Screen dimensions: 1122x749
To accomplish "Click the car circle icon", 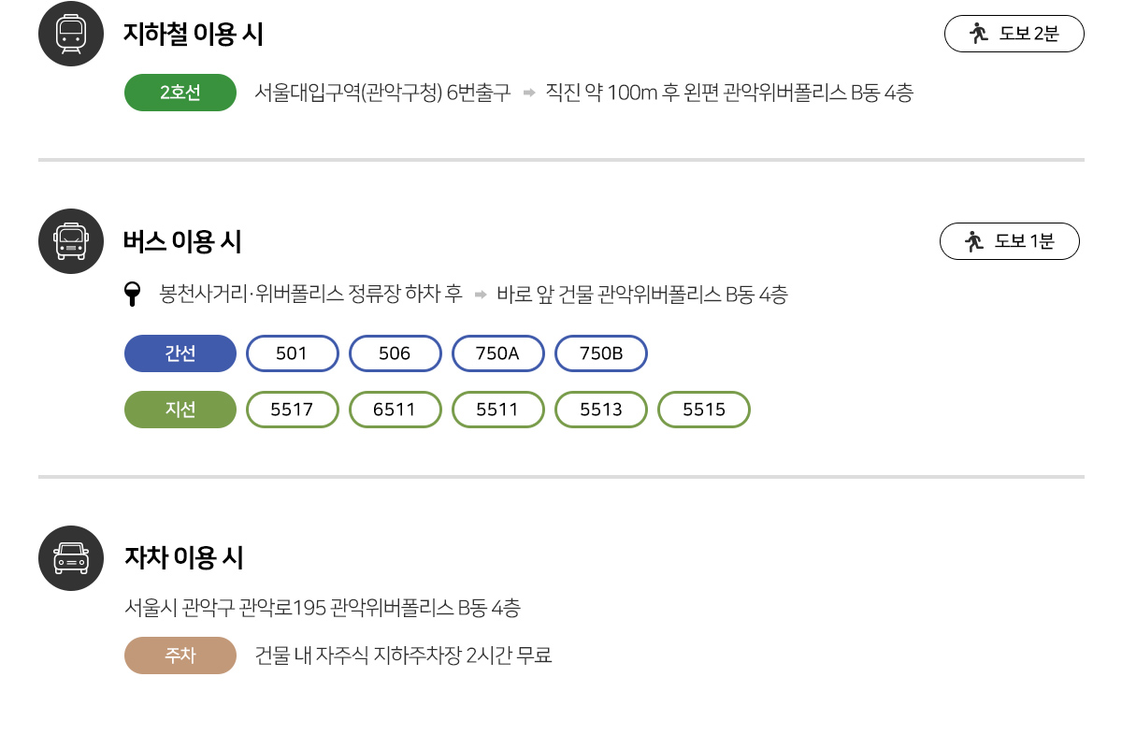I will click(71, 558).
